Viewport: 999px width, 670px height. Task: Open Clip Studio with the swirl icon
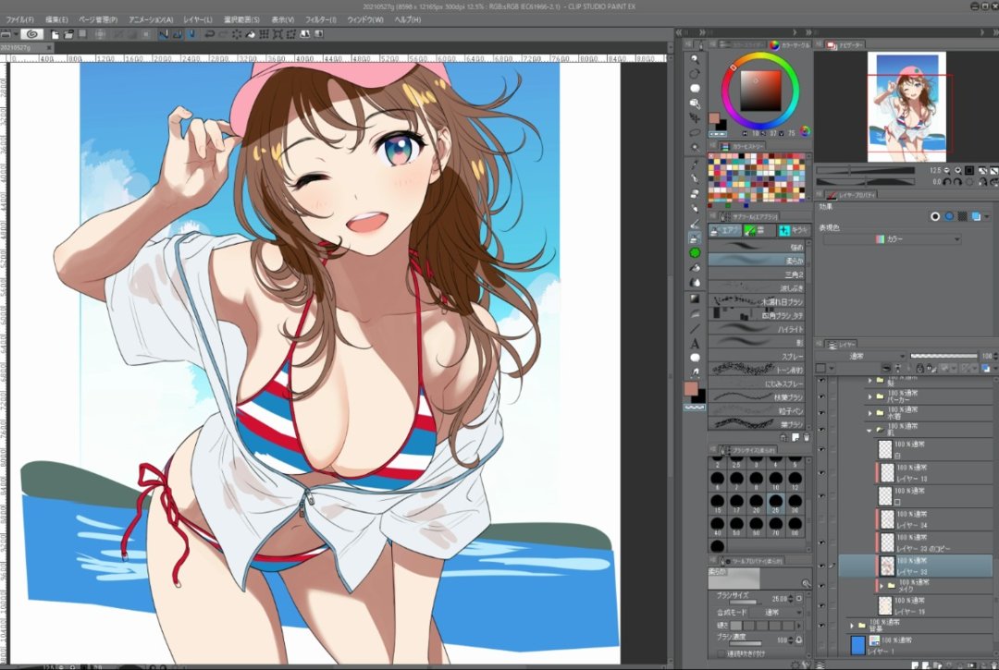pos(31,34)
